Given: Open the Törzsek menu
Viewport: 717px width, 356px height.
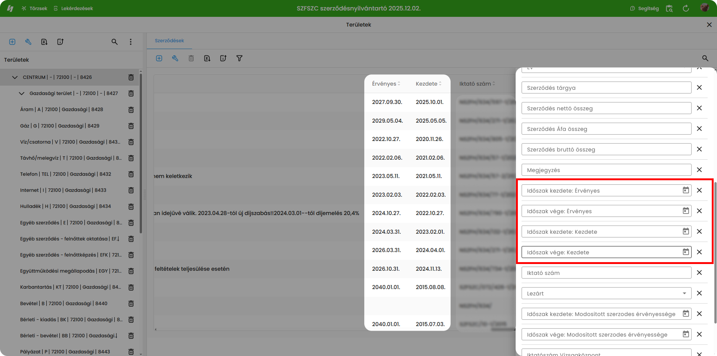Looking at the screenshot, I should (x=34, y=8).
